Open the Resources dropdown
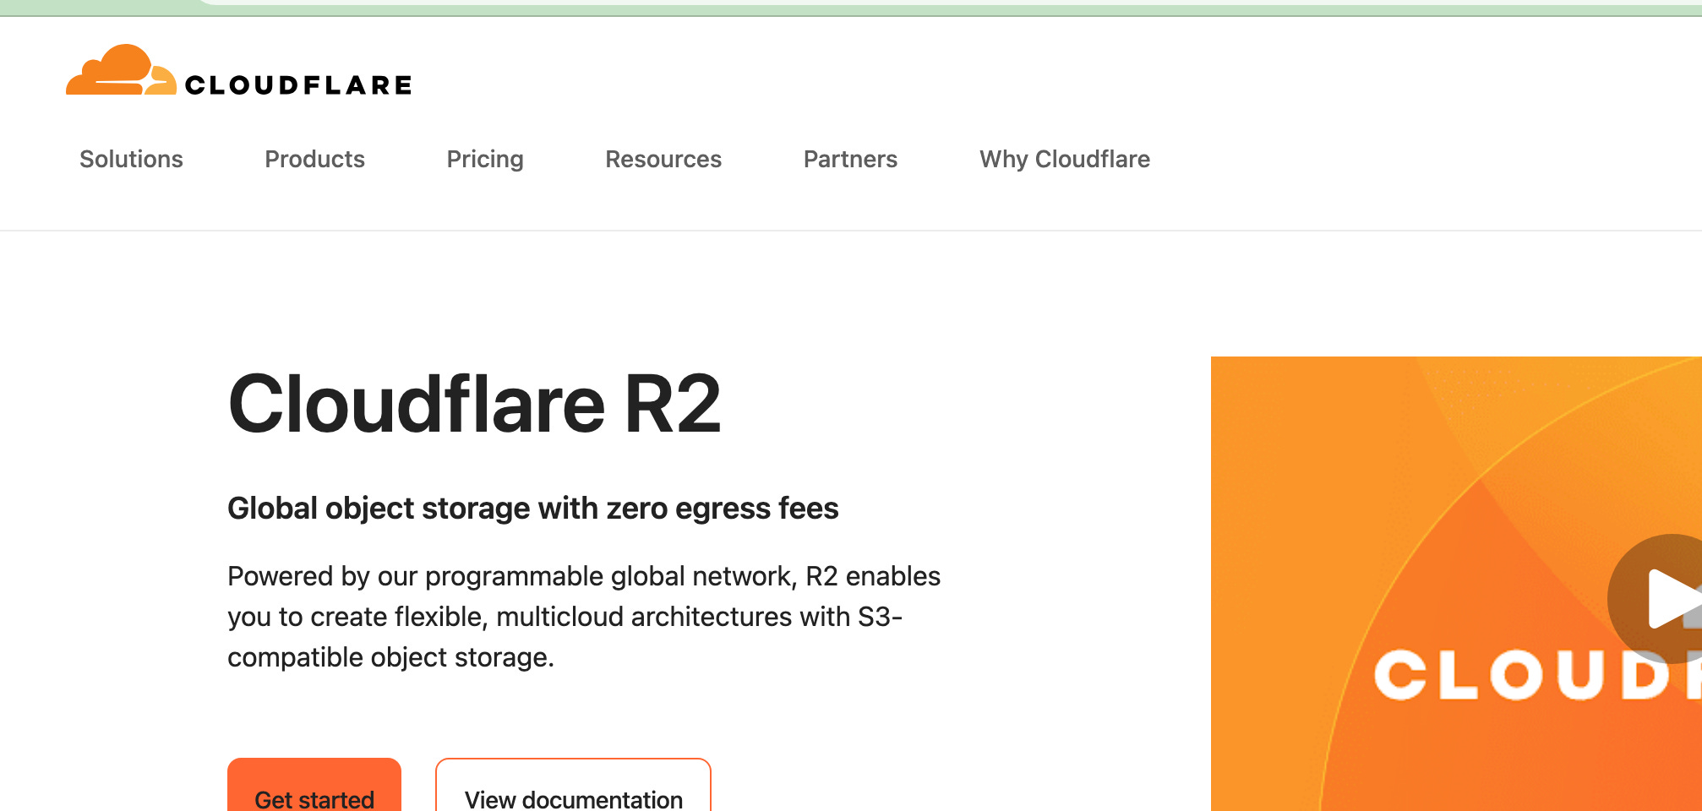Image resolution: width=1702 pixels, height=811 pixels. (x=663, y=159)
